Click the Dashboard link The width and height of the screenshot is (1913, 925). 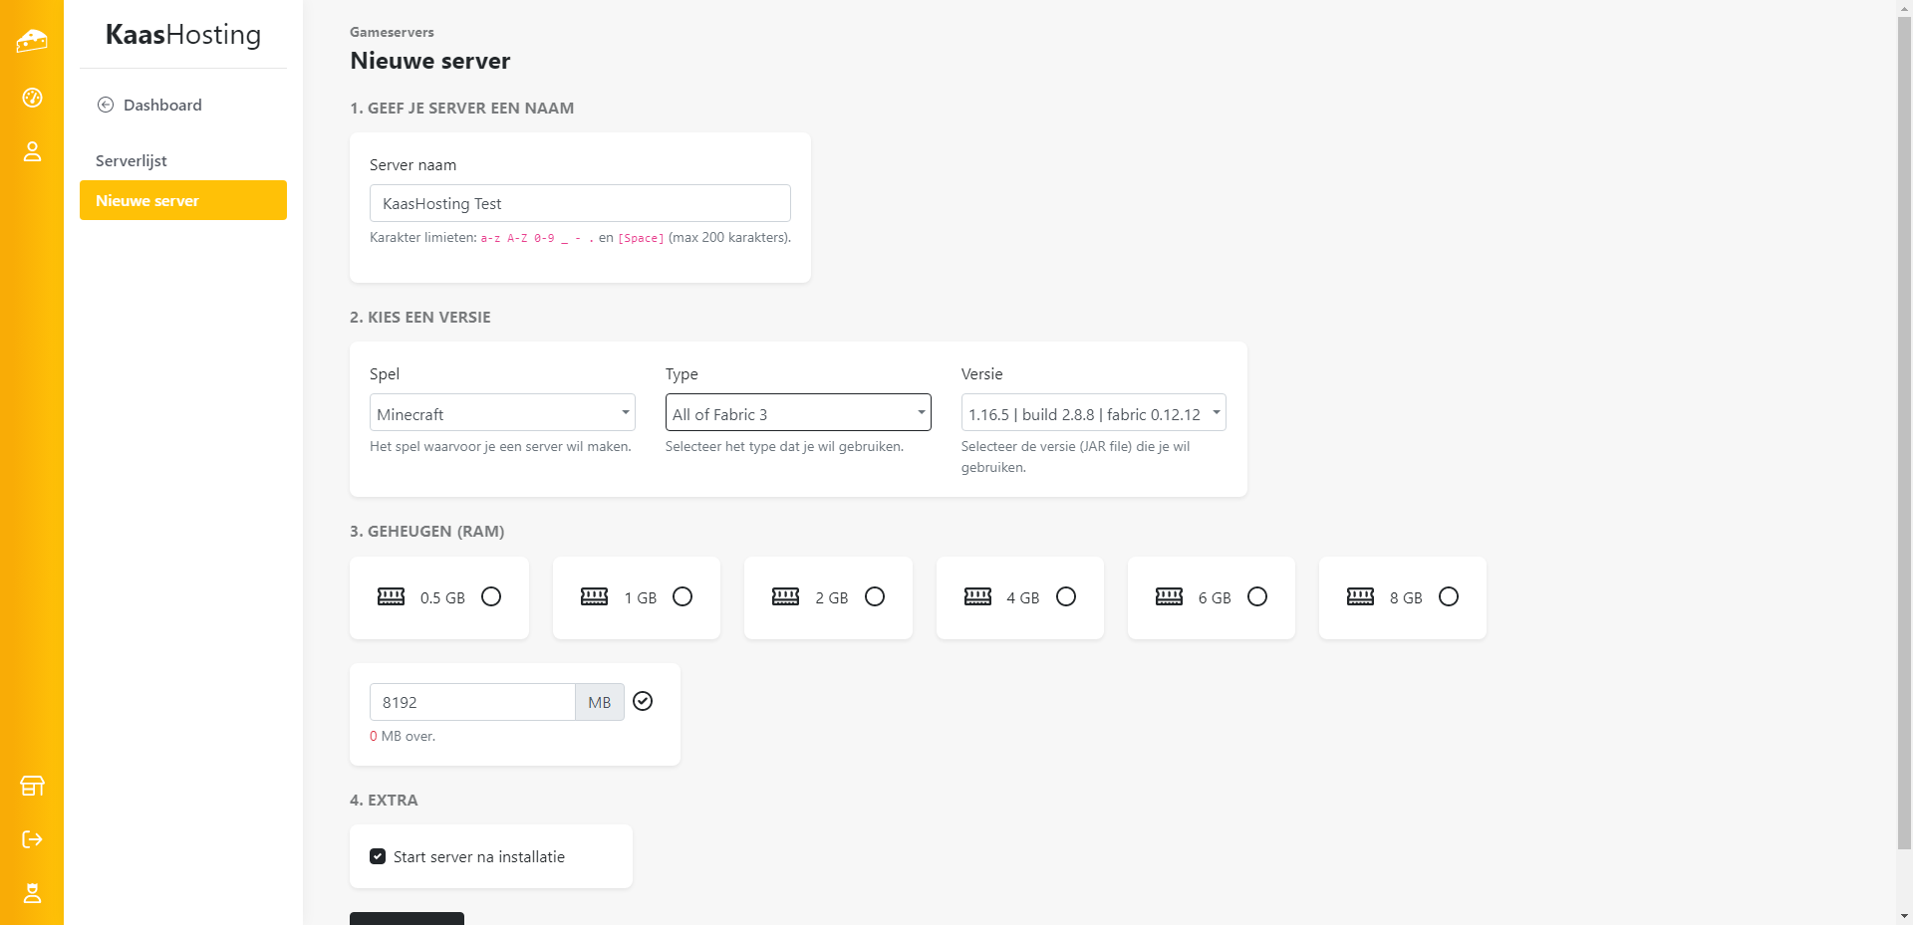[x=162, y=105]
